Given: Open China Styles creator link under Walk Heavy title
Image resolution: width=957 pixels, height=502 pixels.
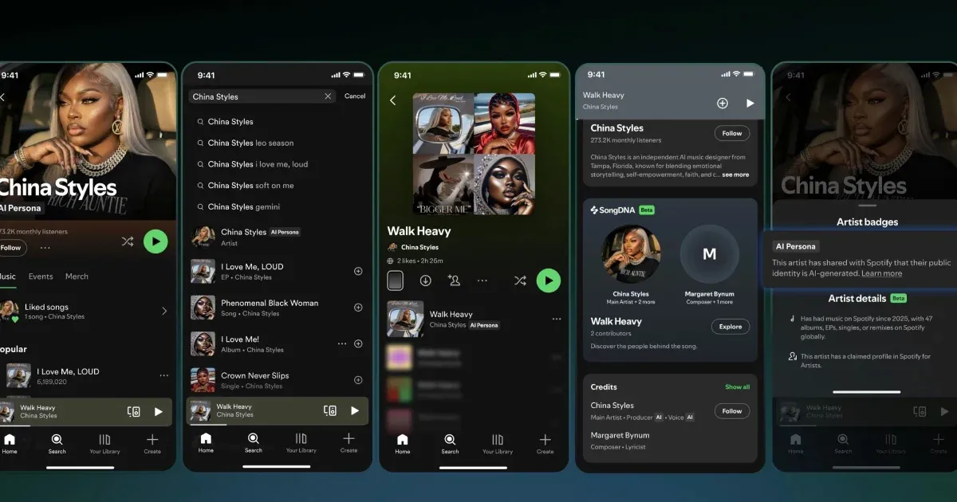Looking at the screenshot, I should [419, 248].
